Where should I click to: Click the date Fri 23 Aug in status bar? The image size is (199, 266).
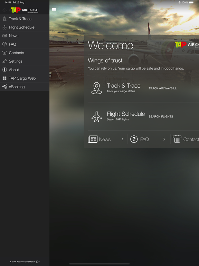point(19,2)
